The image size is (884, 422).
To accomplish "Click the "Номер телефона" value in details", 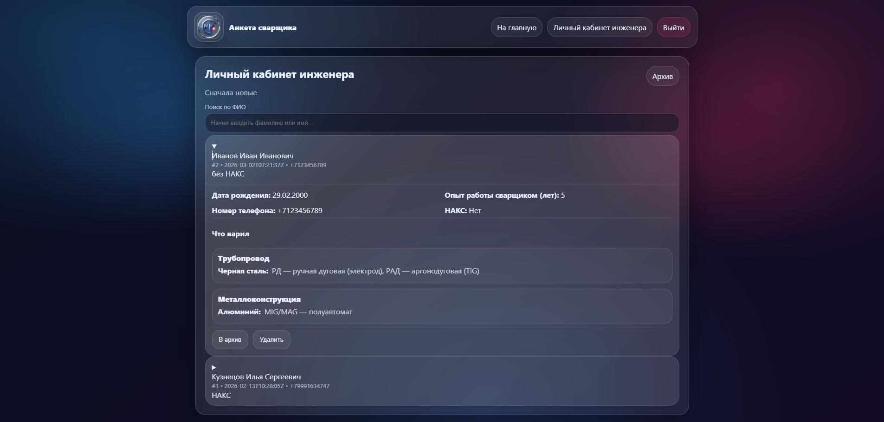I will pyautogui.click(x=300, y=211).
